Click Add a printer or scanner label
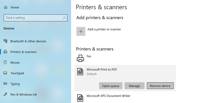Image resolution: width=206 pixels, height=103 pixels. click(104, 29)
